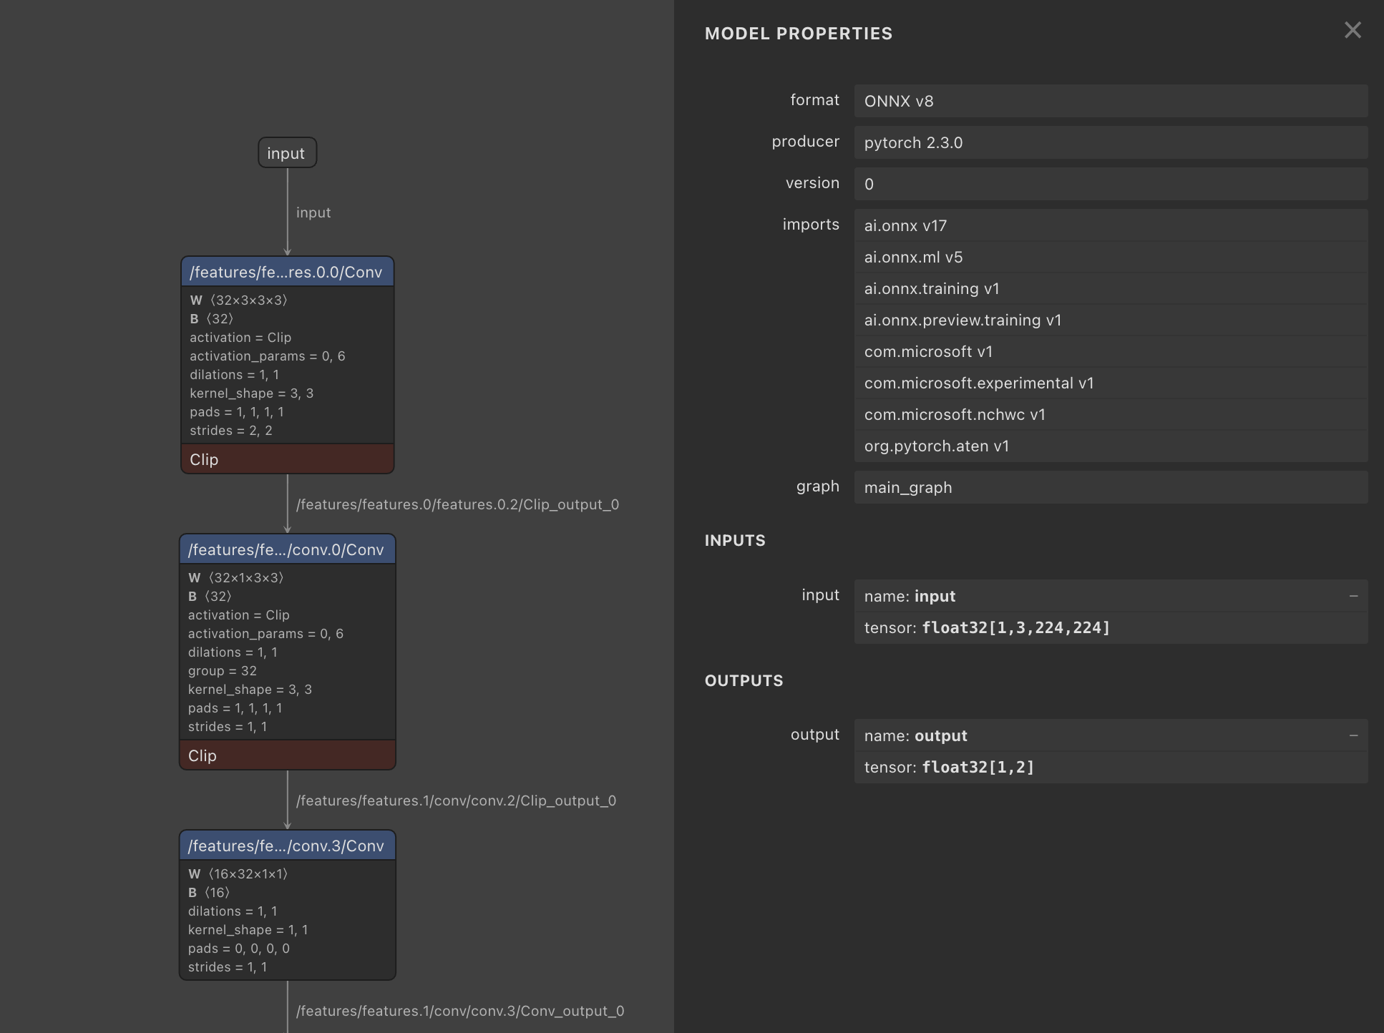Close the Model Properties panel
The height and width of the screenshot is (1033, 1384).
[1353, 30]
